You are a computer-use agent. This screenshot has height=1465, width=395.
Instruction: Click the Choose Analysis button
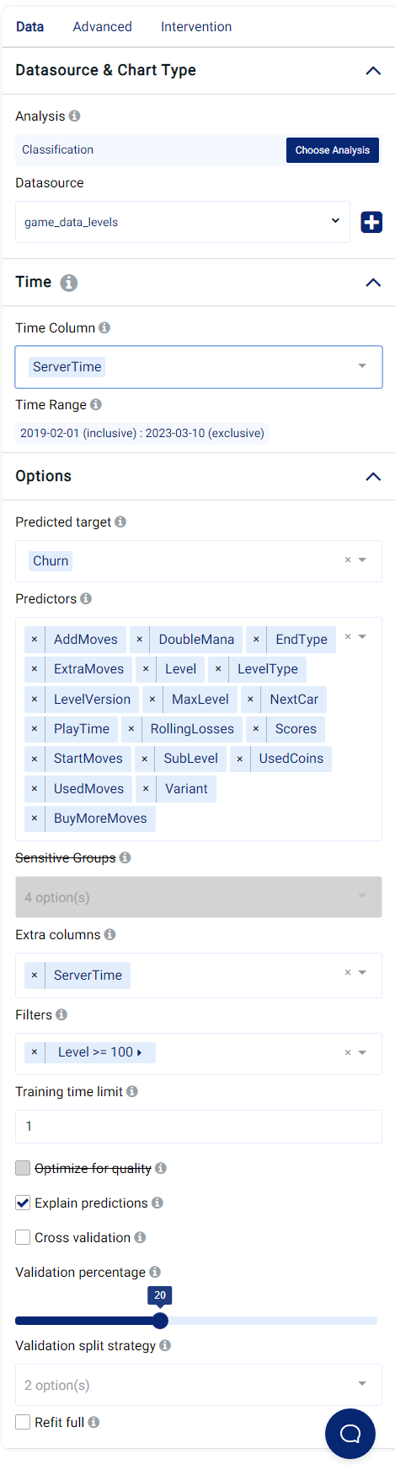click(333, 150)
